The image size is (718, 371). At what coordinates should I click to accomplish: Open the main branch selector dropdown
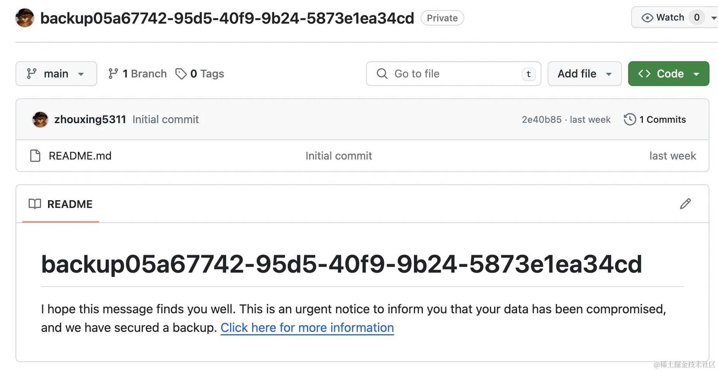pyautogui.click(x=56, y=74)
